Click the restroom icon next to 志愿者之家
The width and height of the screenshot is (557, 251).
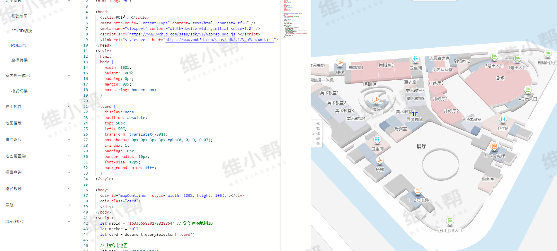[415, 59]
